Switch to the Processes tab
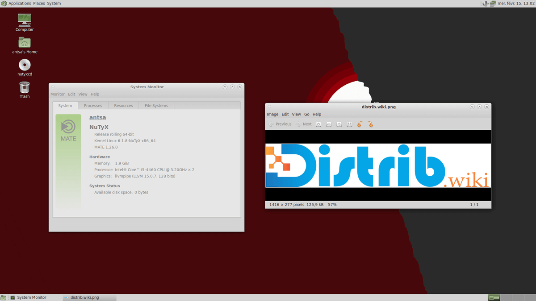The width and height of the screenshot is (536, 301). coord(93,106)
